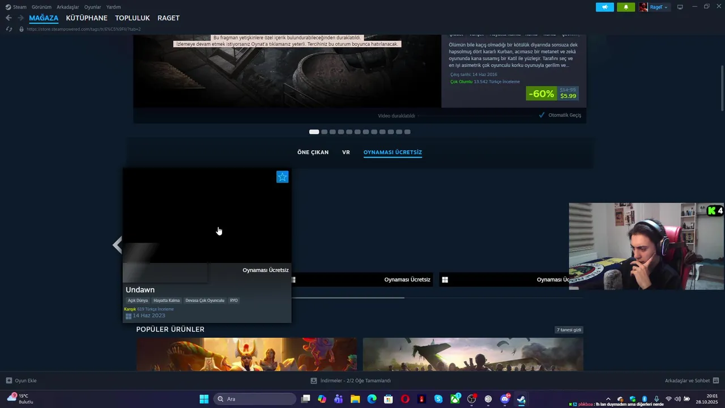Click the carousel left arrow
Screen dimensions: 725x408
[x=117, y=245]
